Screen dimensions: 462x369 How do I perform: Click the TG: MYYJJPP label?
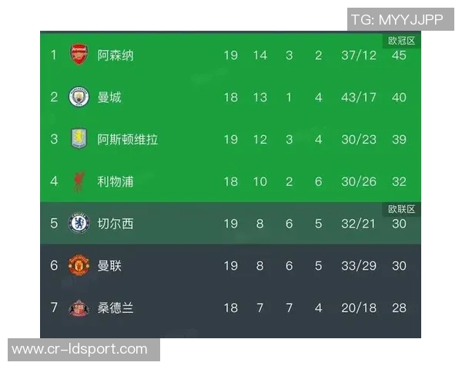point(397,20)
